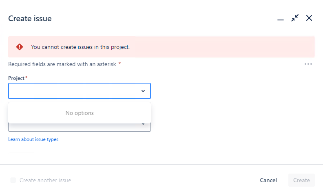Click the disabled Create button

tap(301, 180)
